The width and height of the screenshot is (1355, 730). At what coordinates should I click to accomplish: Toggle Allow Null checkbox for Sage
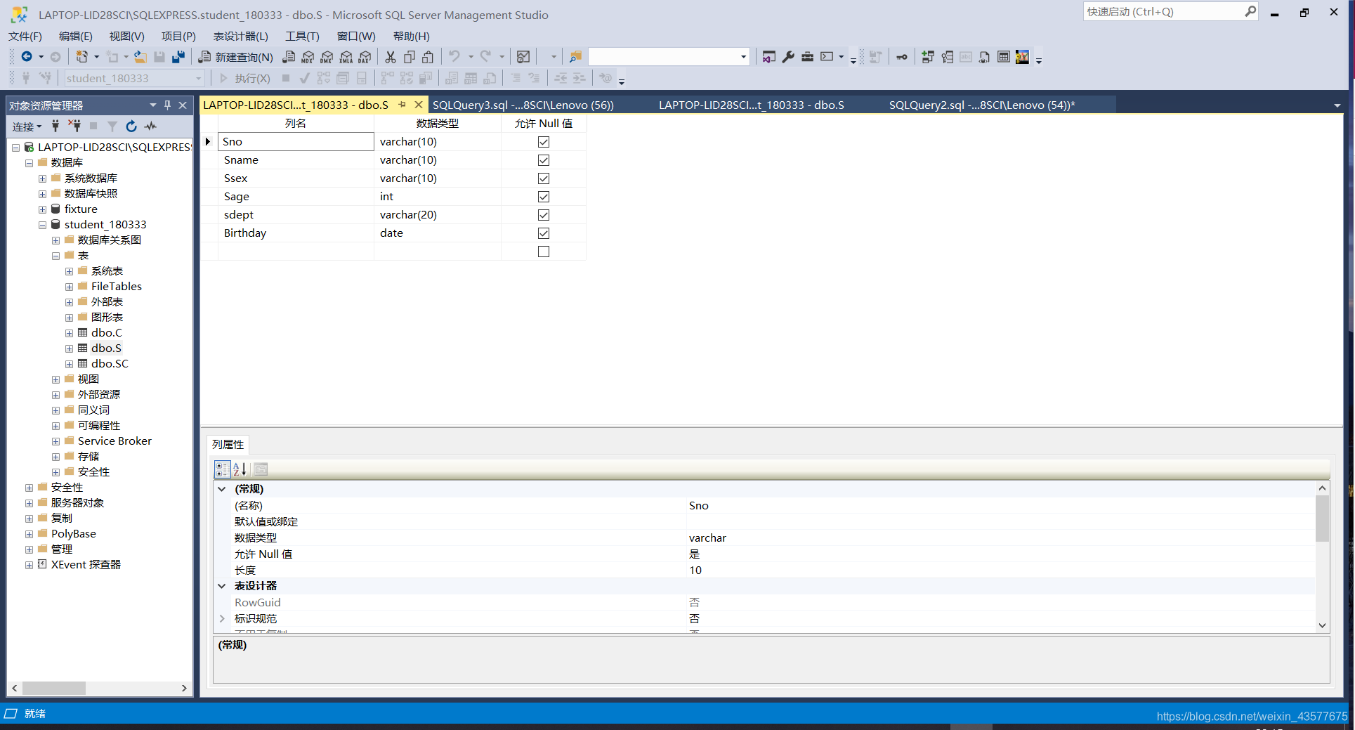coord(544,197)
